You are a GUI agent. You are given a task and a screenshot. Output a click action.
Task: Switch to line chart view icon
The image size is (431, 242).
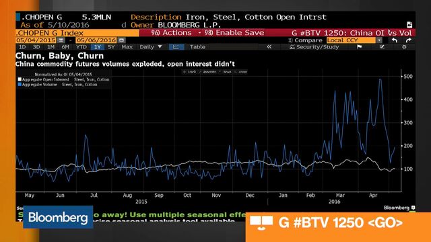point(176,47)
